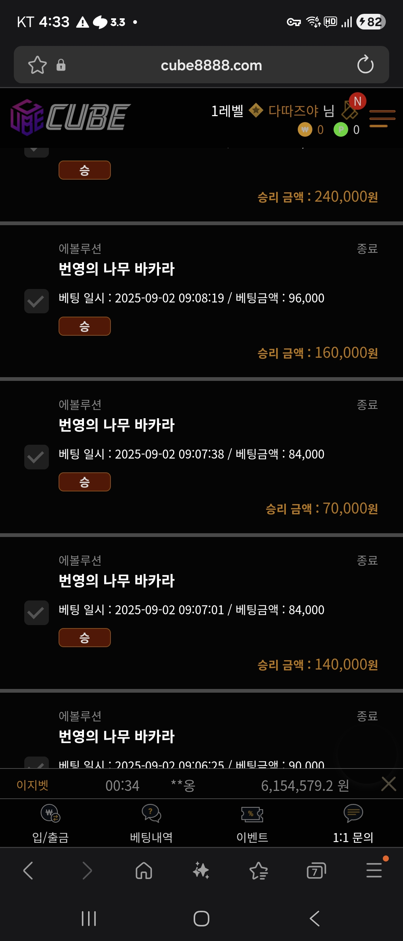The image size is (403, 941).
Task: Open the browser AI sparkle assistant
Action: [x=201, y=871]
